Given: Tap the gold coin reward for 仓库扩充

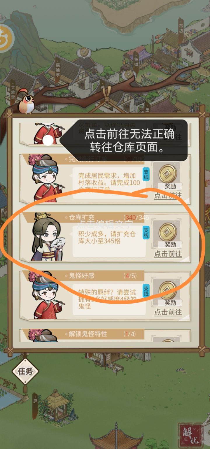Looking at the screenshot, I should point(167,231).
